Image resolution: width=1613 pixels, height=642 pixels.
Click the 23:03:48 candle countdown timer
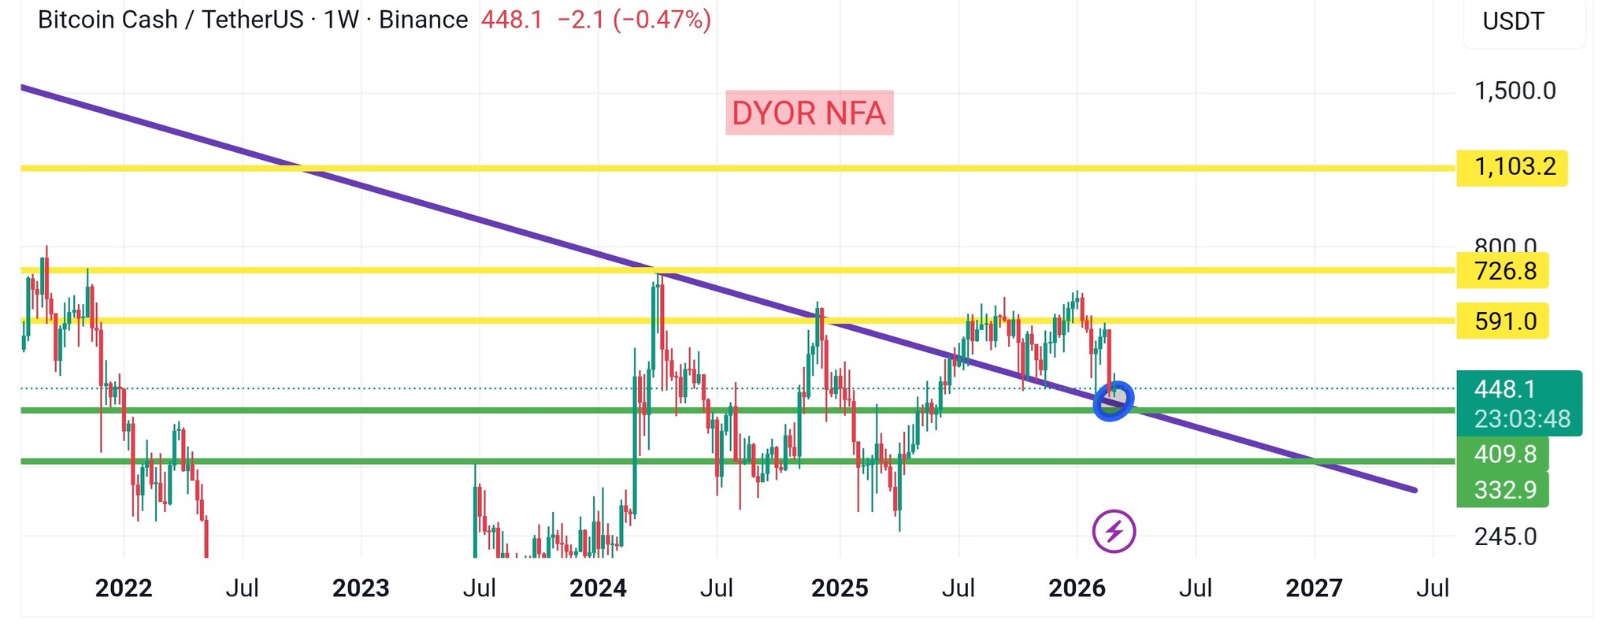[x=1522, y=419]
